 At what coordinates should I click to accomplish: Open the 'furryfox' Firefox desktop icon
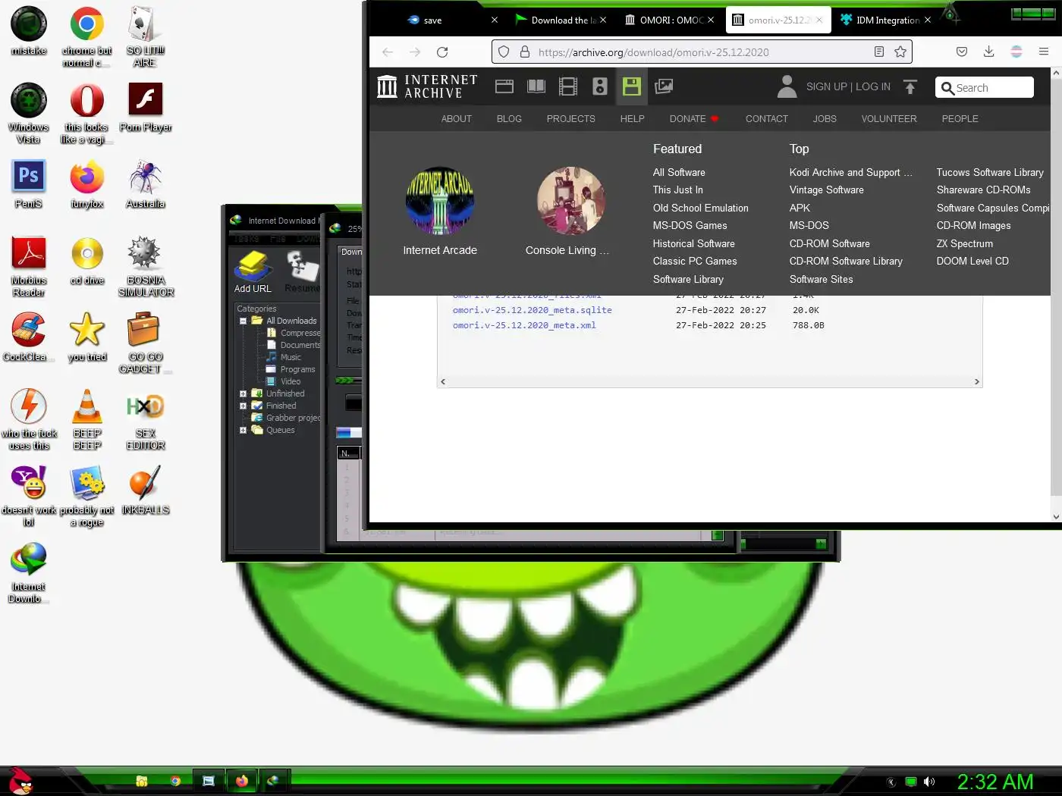point(87,183)
